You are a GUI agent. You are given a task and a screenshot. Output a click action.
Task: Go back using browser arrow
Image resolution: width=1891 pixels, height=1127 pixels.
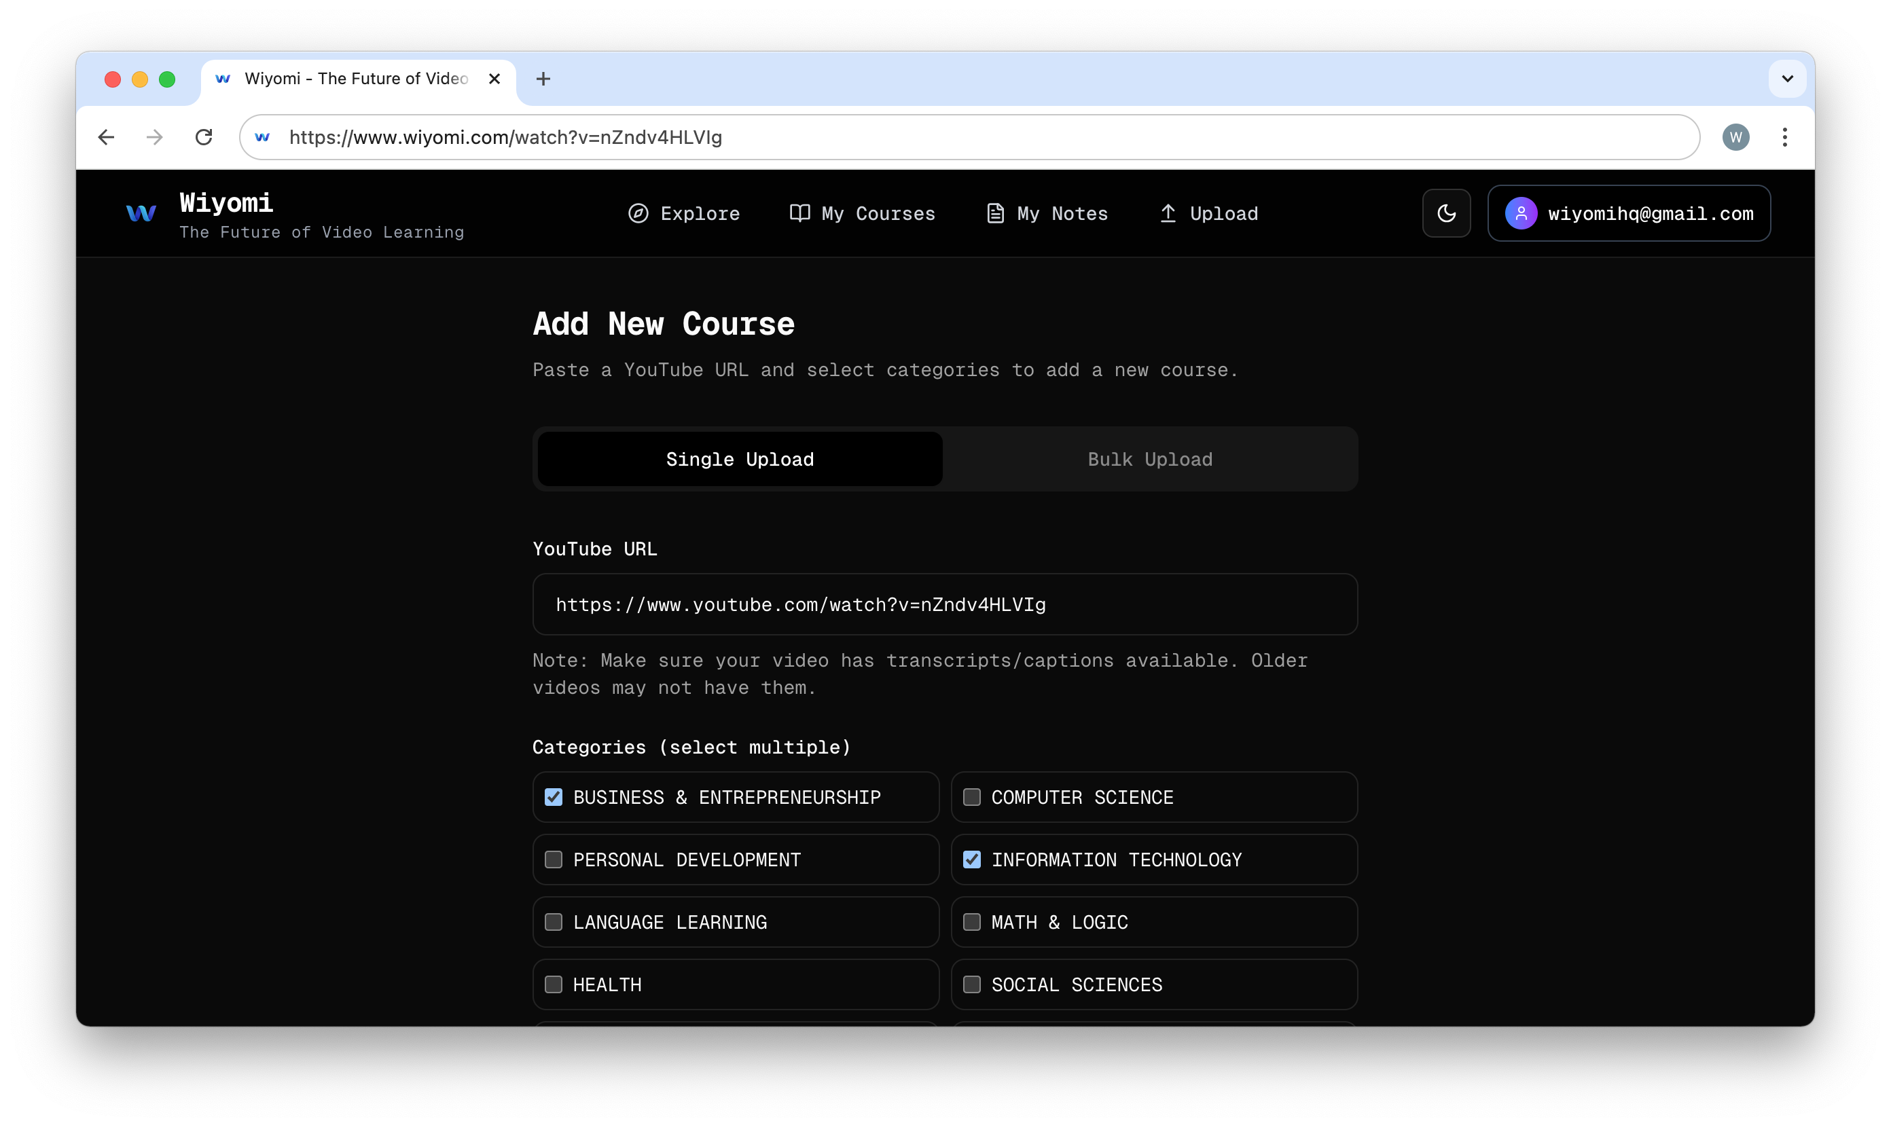coord(107,137)
